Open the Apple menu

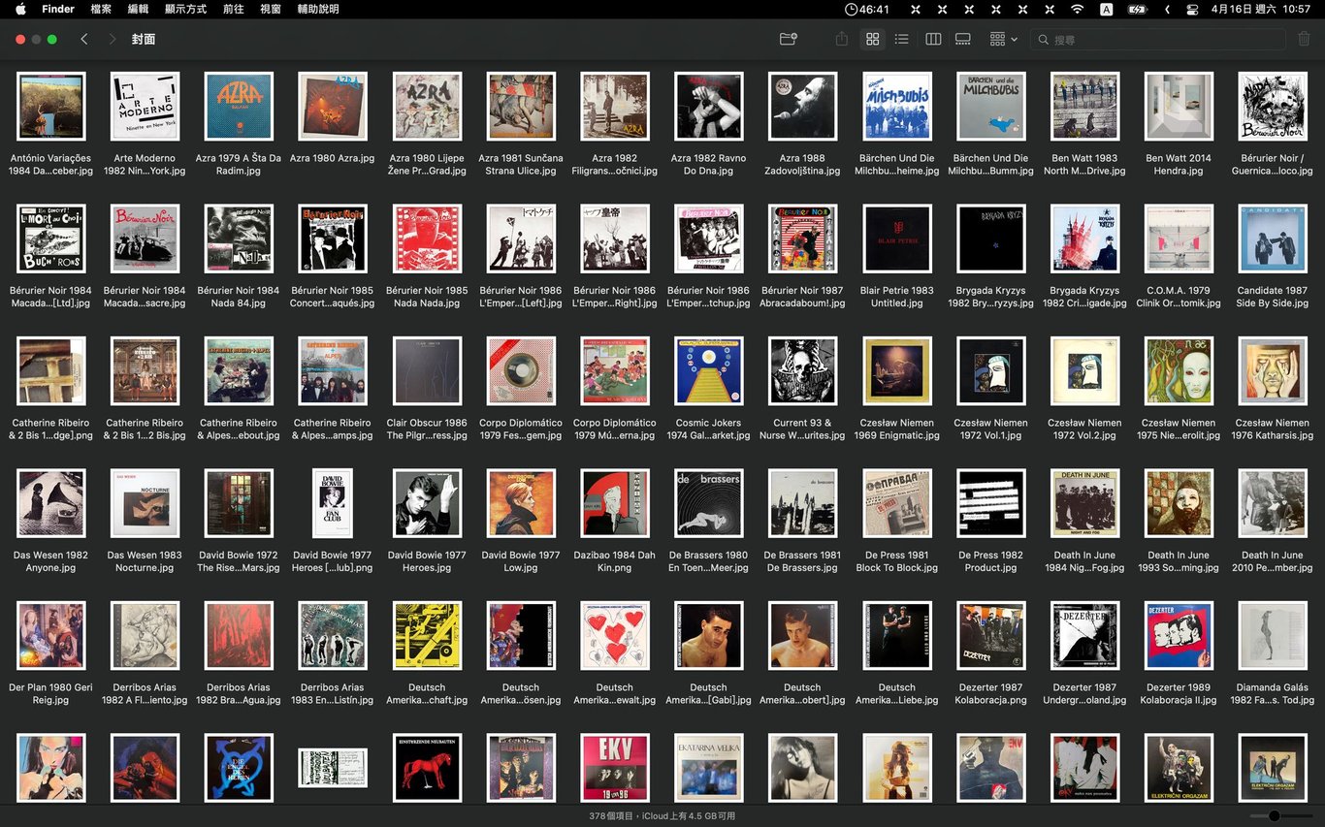point(20,9)
